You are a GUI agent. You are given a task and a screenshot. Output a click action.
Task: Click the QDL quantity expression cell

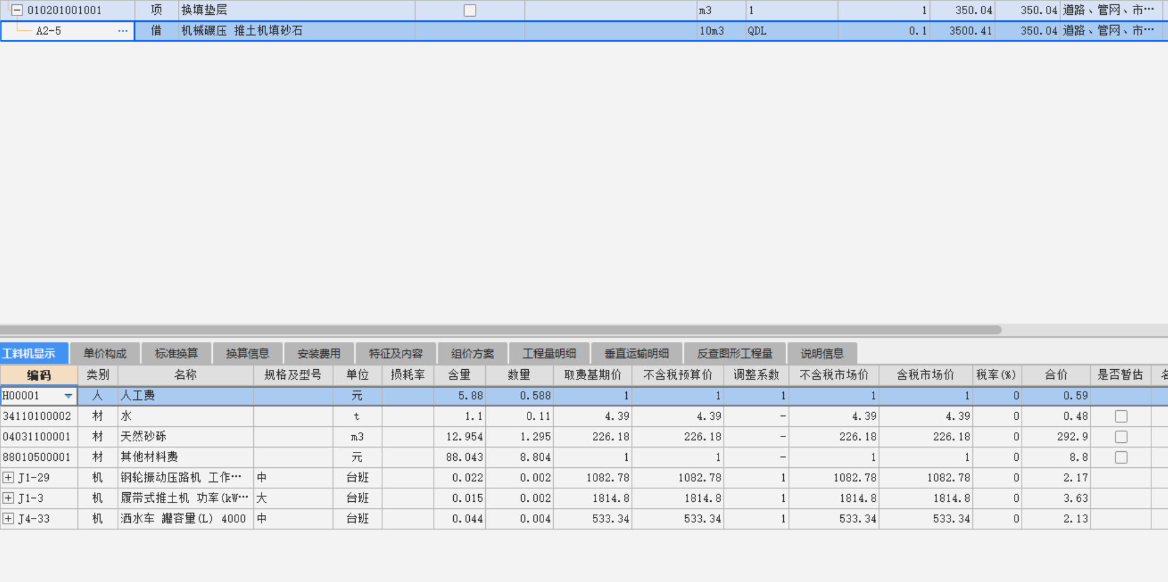point(792,31)
